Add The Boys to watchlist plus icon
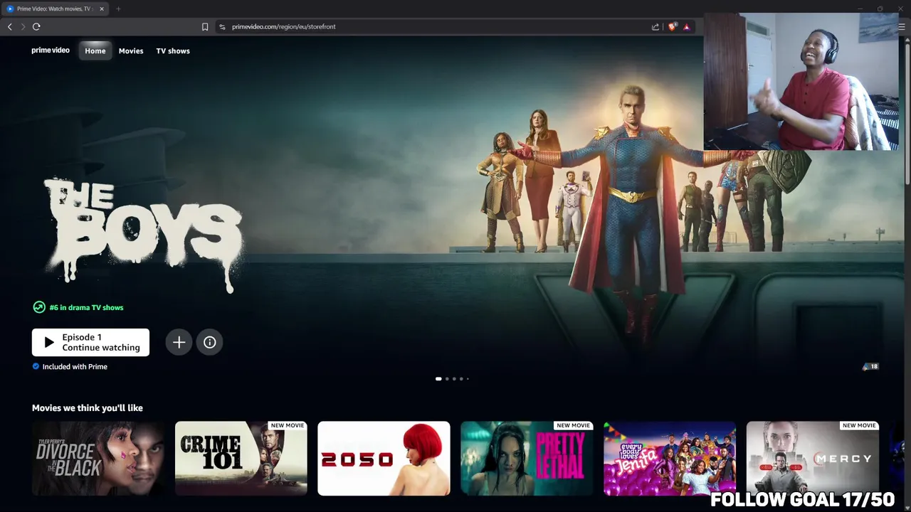 click(x=179, y=342)
